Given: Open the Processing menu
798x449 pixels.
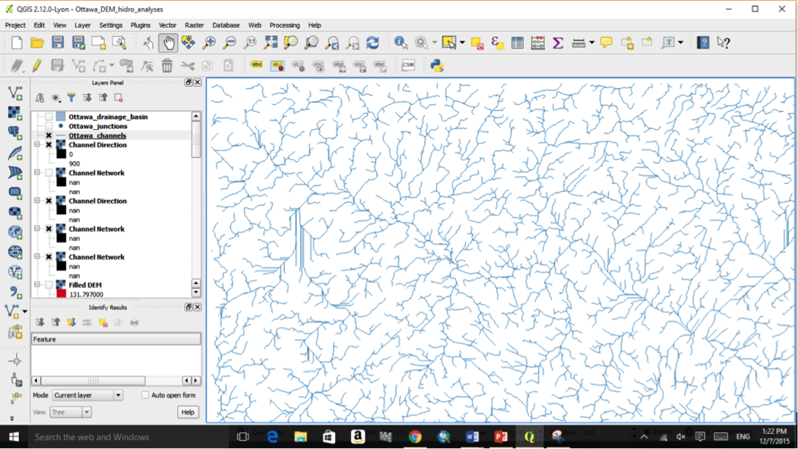Looking at the screenshot, I should 284,25.
